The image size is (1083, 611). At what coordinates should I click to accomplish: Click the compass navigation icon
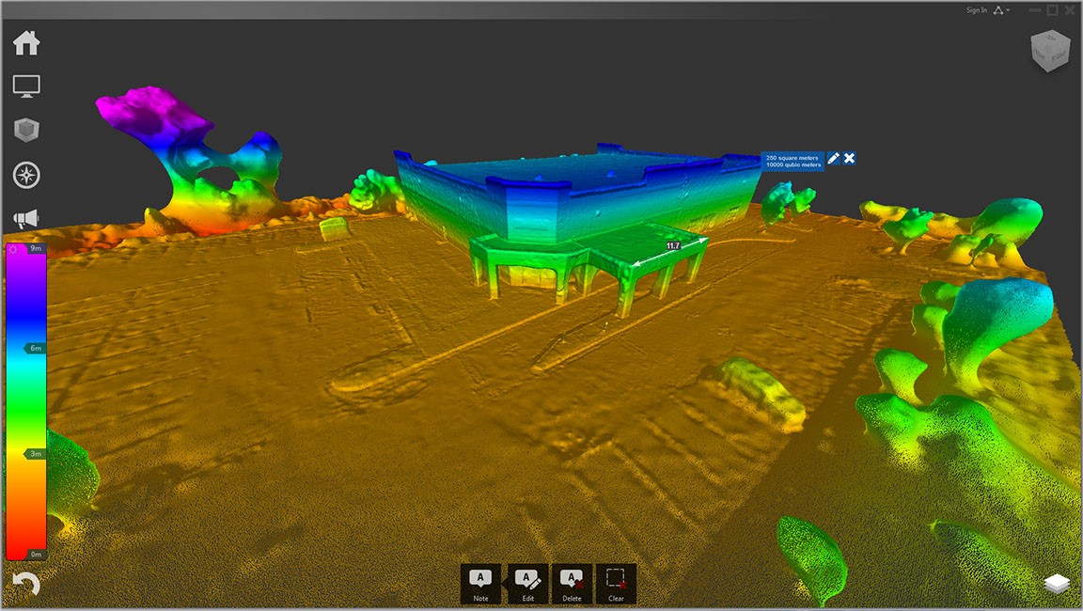coord(27,173)
